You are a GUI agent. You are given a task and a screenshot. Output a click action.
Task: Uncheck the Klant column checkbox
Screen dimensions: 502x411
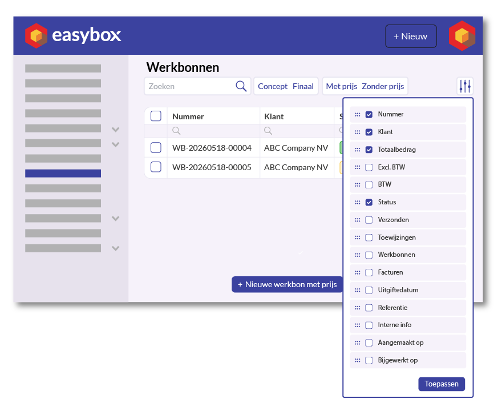click(x=369, y=132)
